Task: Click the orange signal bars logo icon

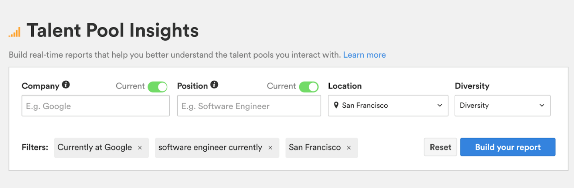Action: coord(14,32)
